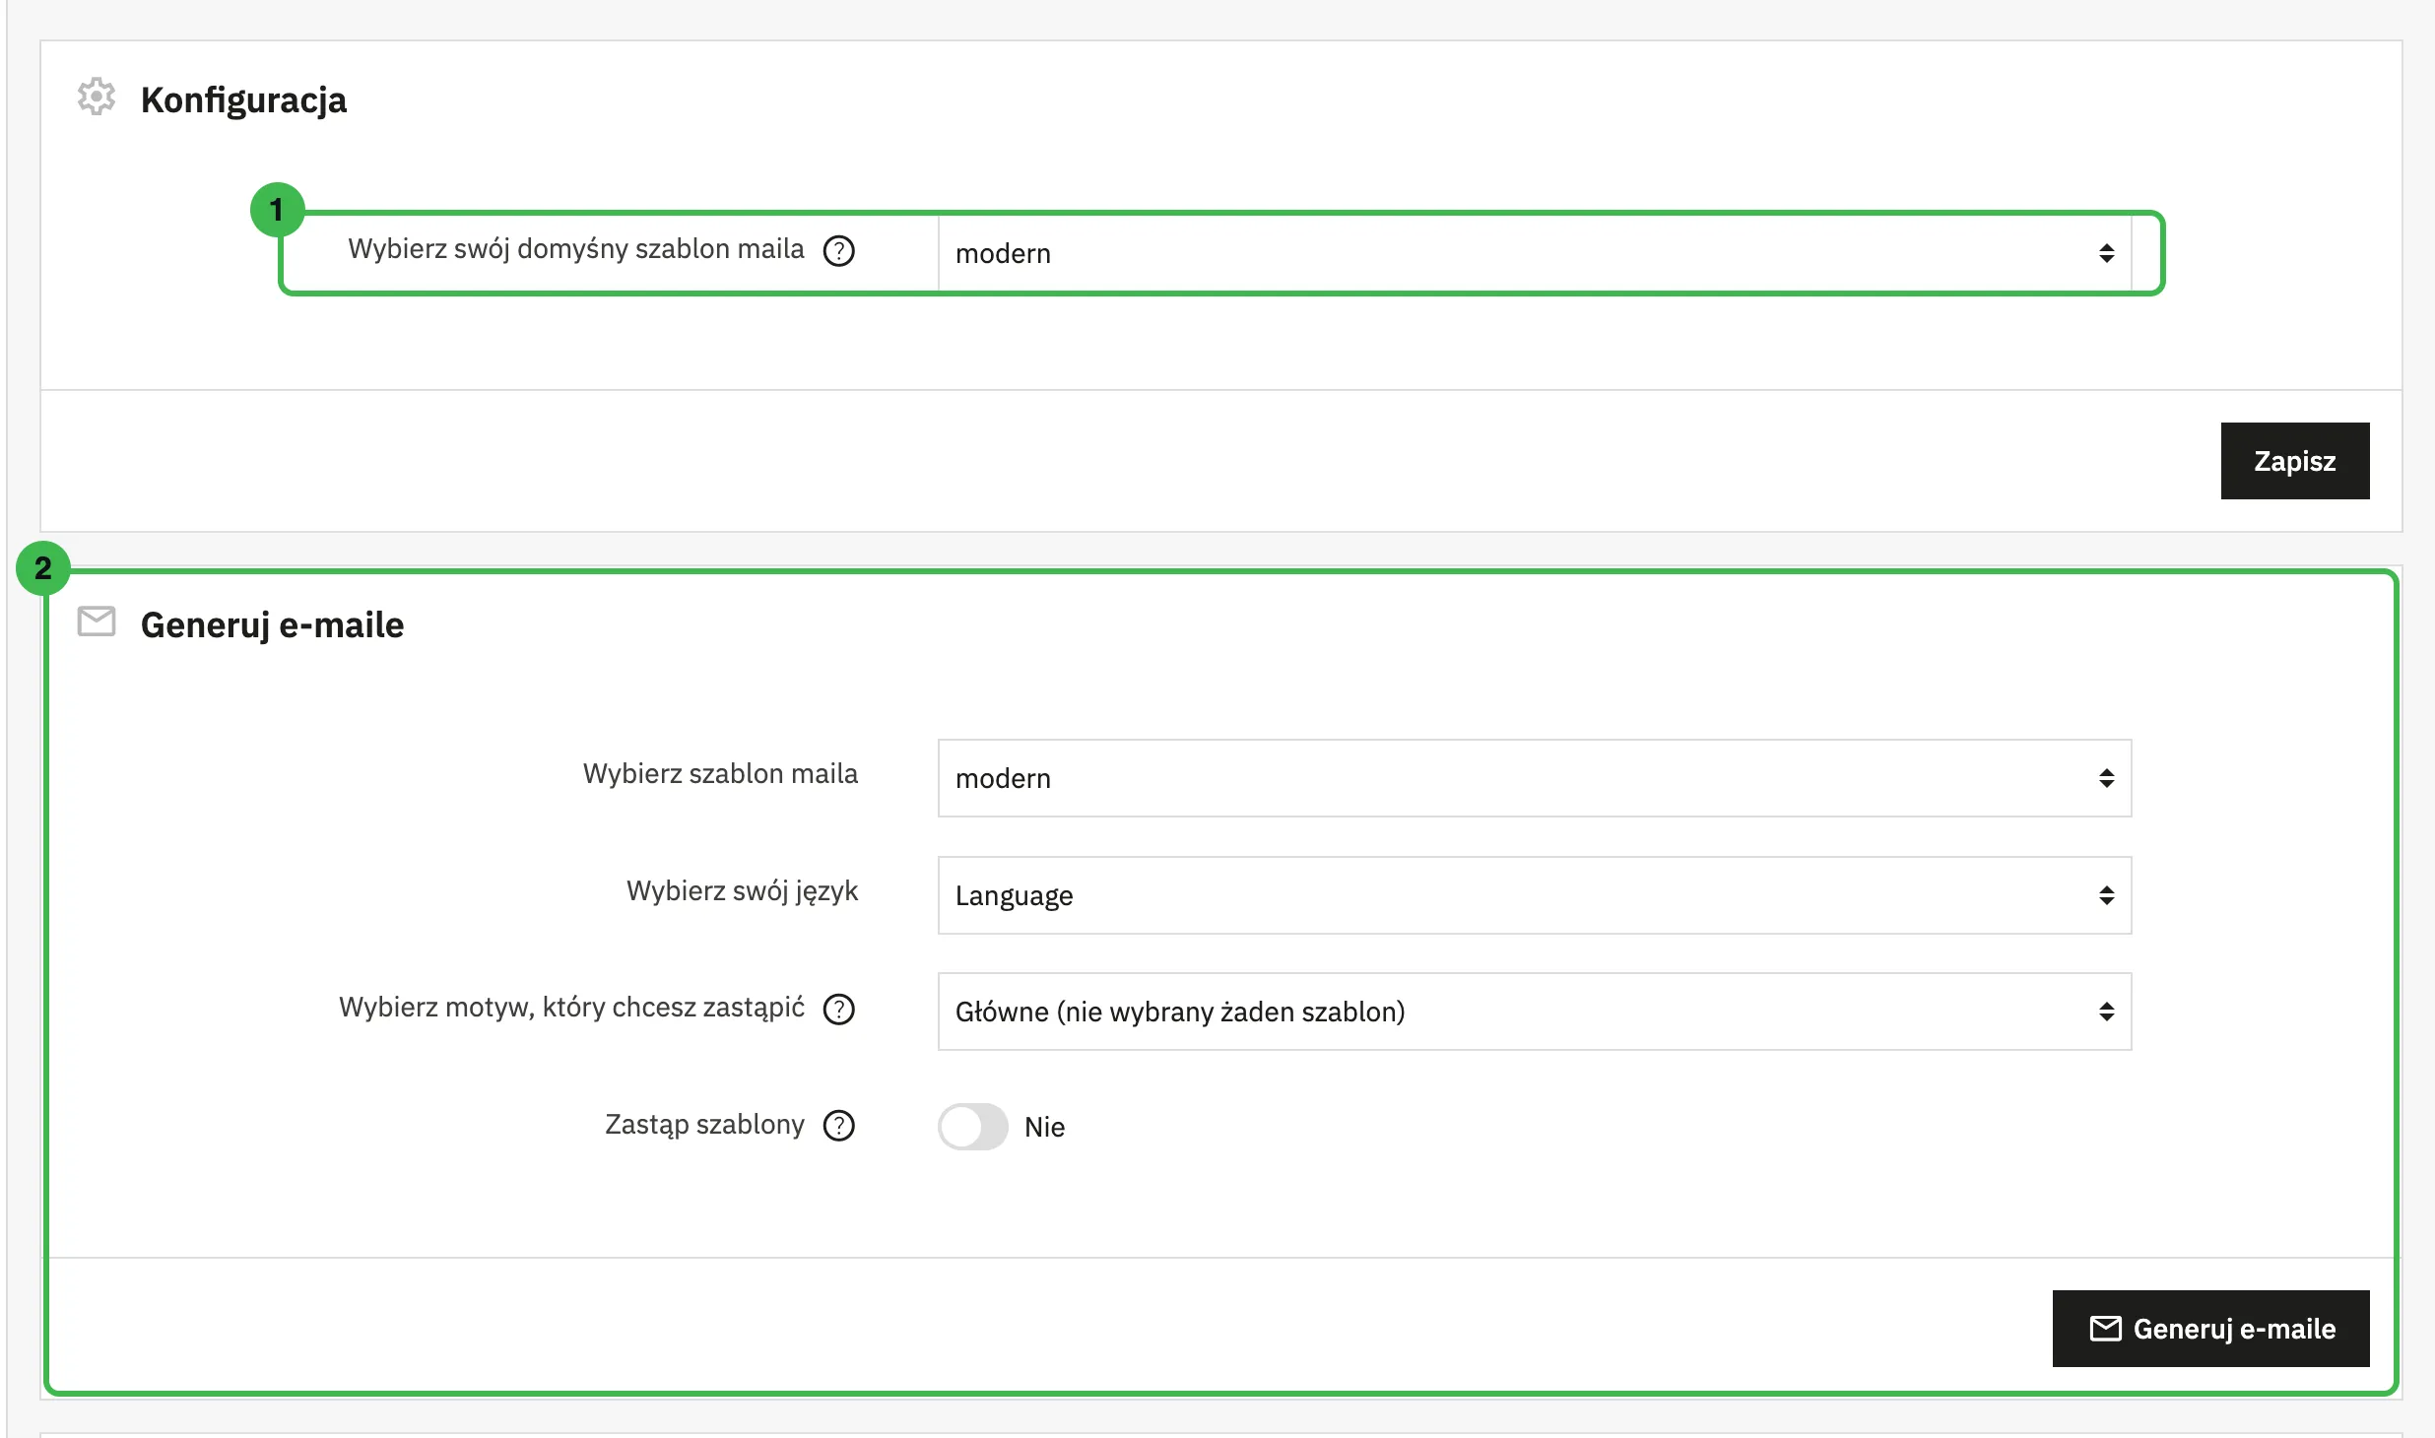Click label Wybierz swój domyślny szablon maila
Screen dimensions: 2435x1438
coord(576,249)
